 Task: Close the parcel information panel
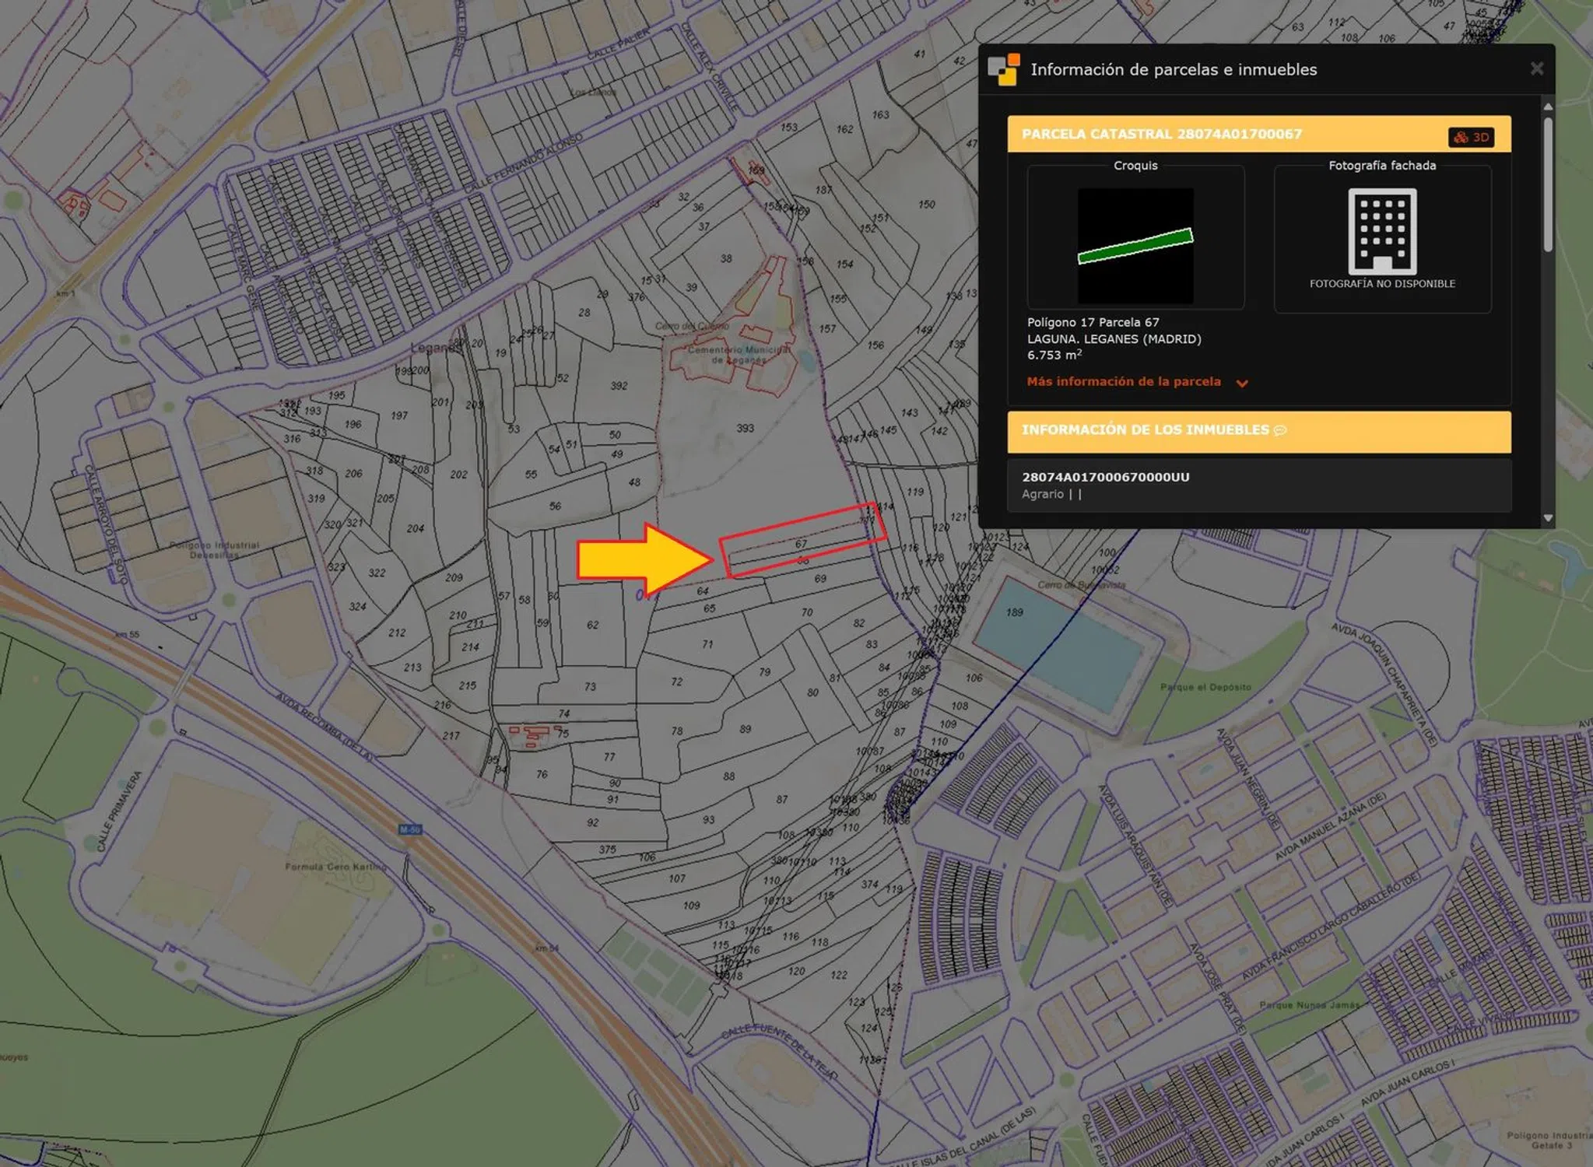tap(1536, 68)
